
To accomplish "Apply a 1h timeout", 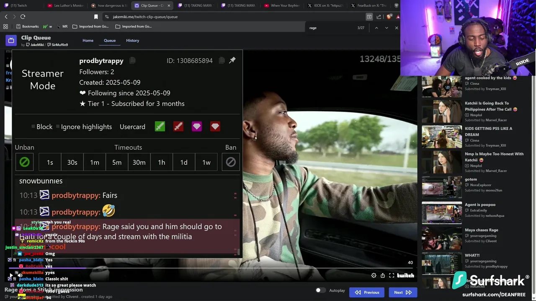I will pyautogui.click(x=162, y=162).
